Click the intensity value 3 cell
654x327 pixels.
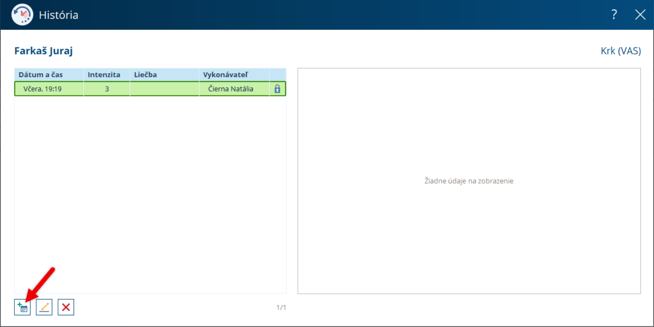(107, 89)
